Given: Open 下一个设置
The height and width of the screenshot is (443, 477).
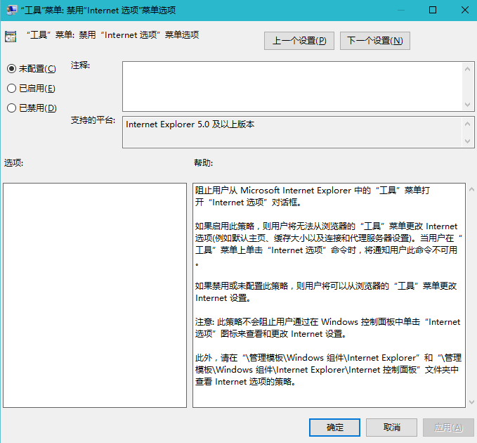Looking at the screenshot, I should pyautogui.click(x=374, y=40).
